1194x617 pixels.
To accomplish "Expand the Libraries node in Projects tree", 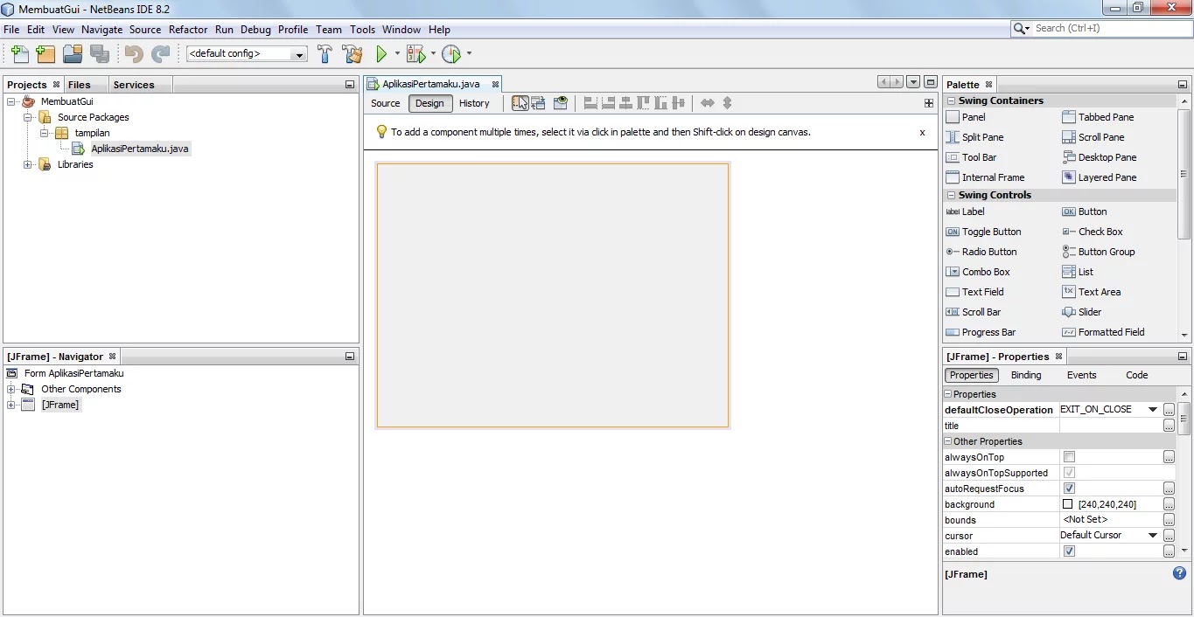I will 27,164.
